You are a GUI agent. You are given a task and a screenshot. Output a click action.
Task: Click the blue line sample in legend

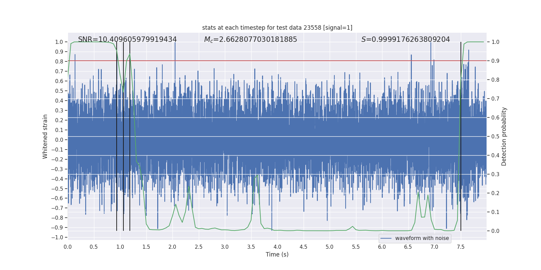[386, 238]
